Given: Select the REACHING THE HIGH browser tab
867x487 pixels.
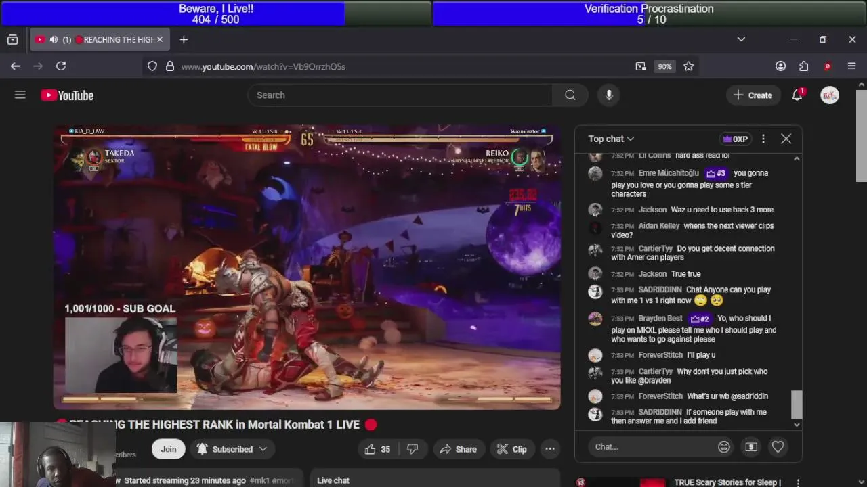Looking at the screenshot, I should point(100,40).
